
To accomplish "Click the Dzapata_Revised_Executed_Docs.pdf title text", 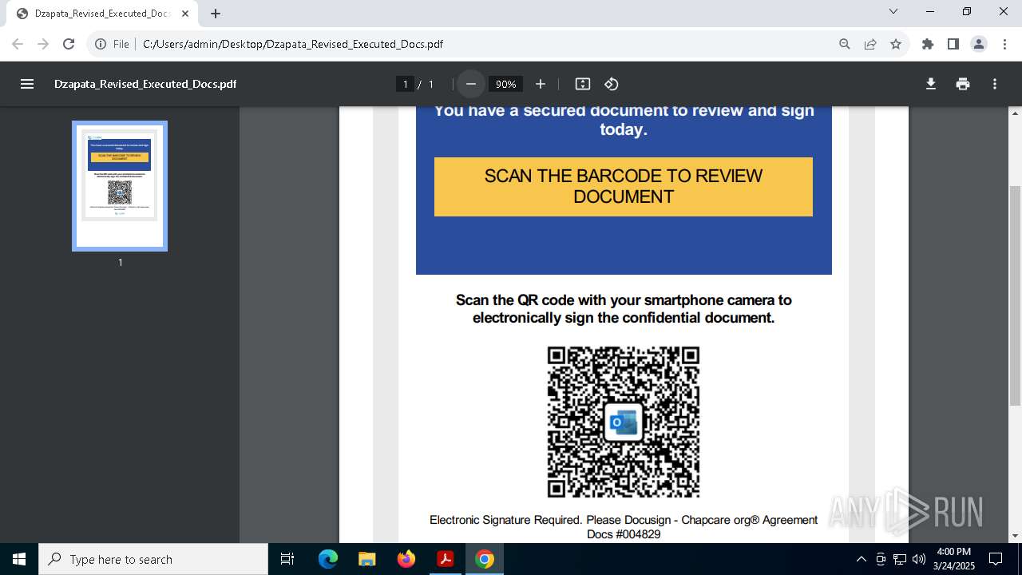I will tap(145, 84).
